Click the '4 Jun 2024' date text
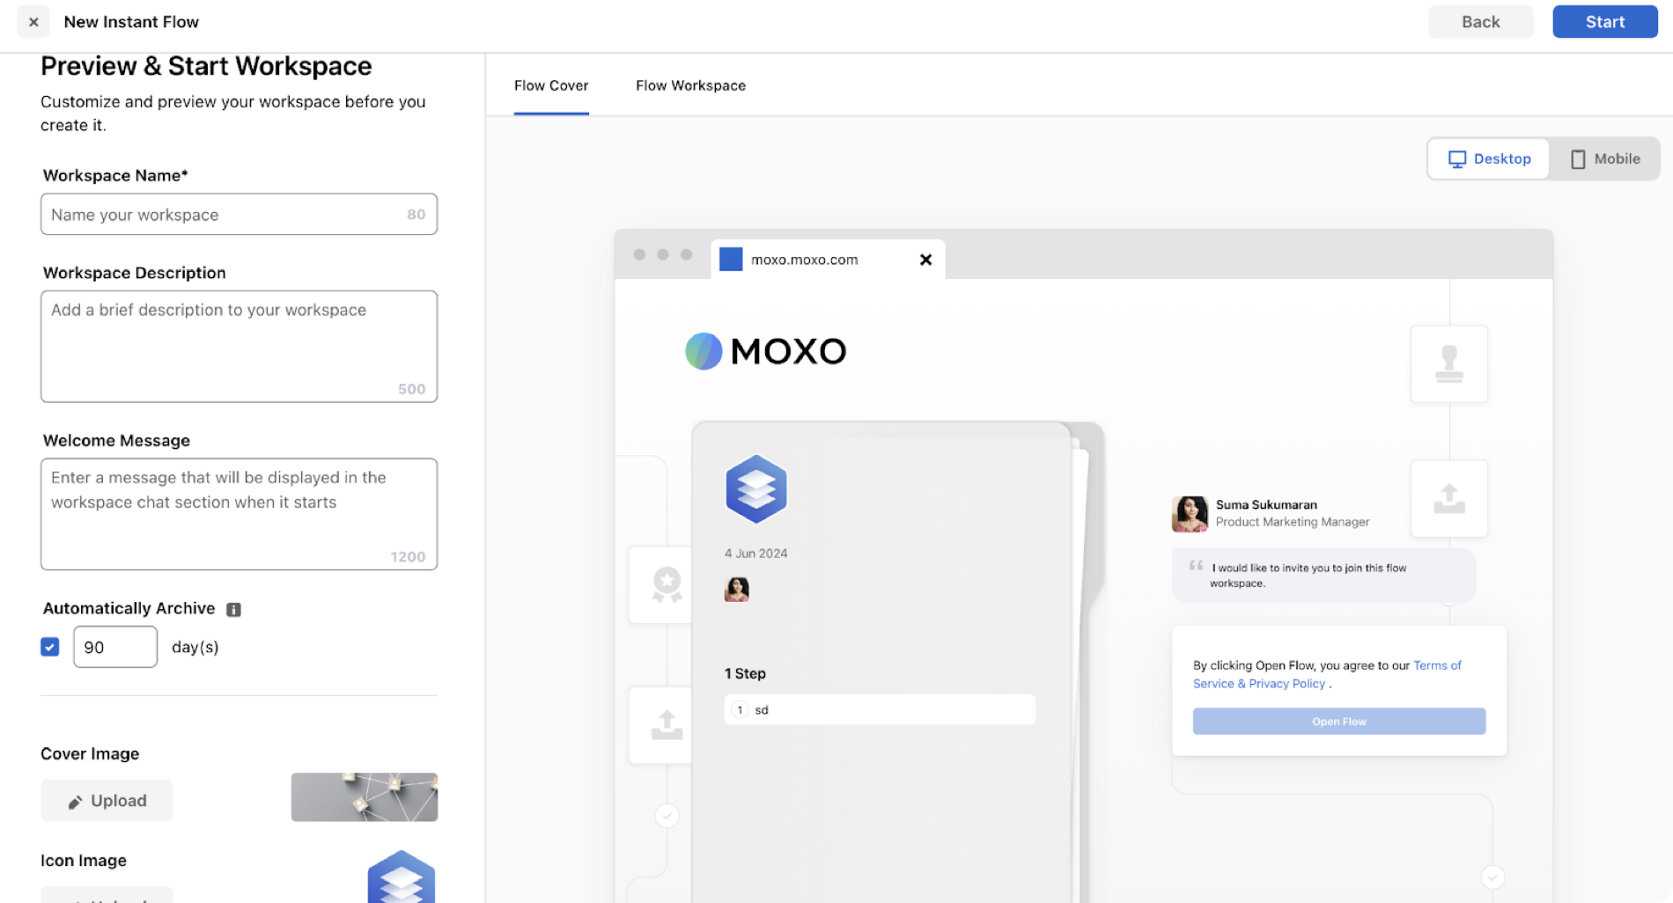Image resolution: width=1673 pixels, height=903 pixels. (x=755, y=554)
